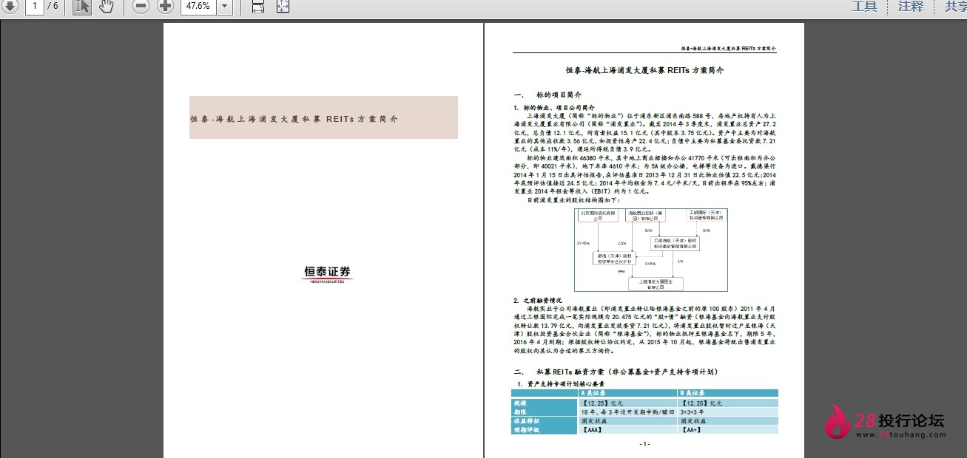This screenshot has width=967, height=458.
Task: Click the 规模 row label in the table
Action: tap(545, 403)
